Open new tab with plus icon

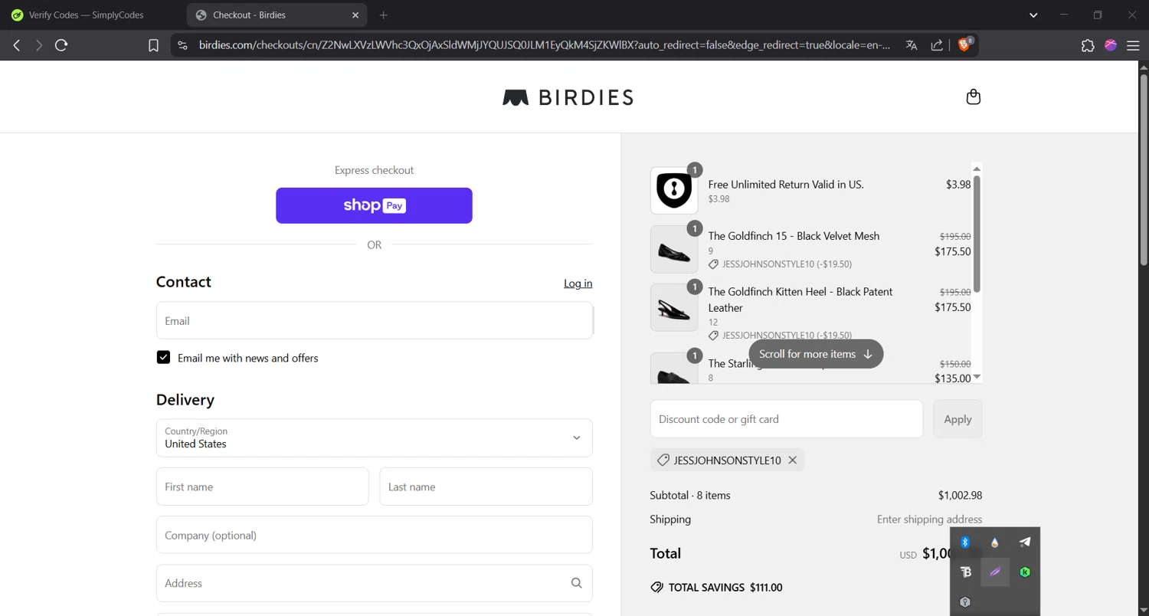pyautogui.click(x=384, y=15)
